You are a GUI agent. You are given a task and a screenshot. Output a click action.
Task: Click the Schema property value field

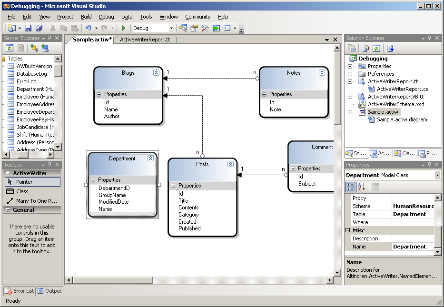[413, 206]
